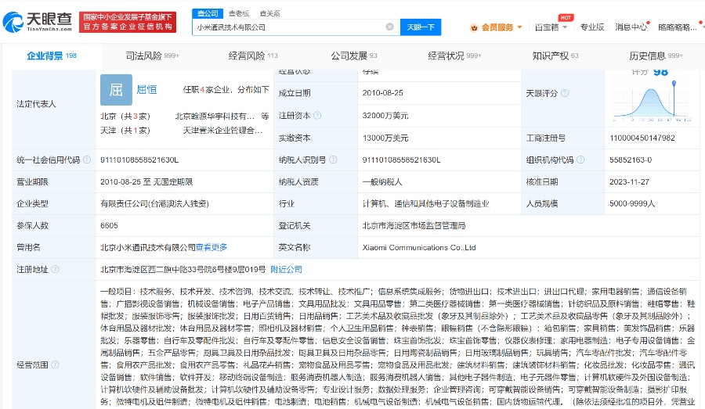Click the membership crown icon
Image resolution: width=705 pixels, height=409 pixels.
coord(474,28)
